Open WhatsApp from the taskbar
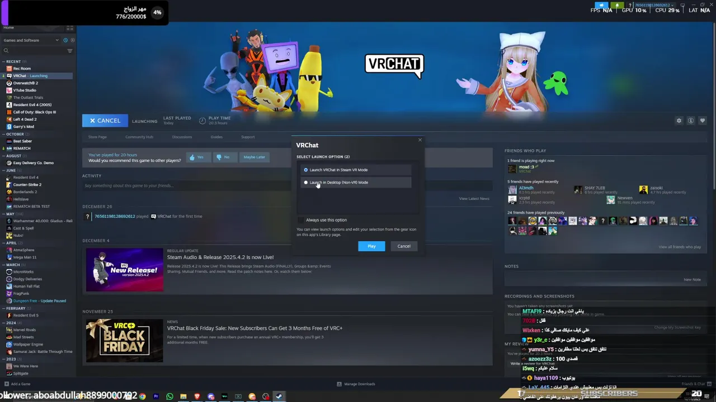This screenshot has width=716, height=402. (169, 396)
